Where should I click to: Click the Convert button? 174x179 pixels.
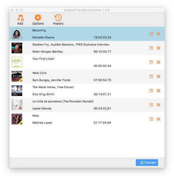click(x=147, y=162)
